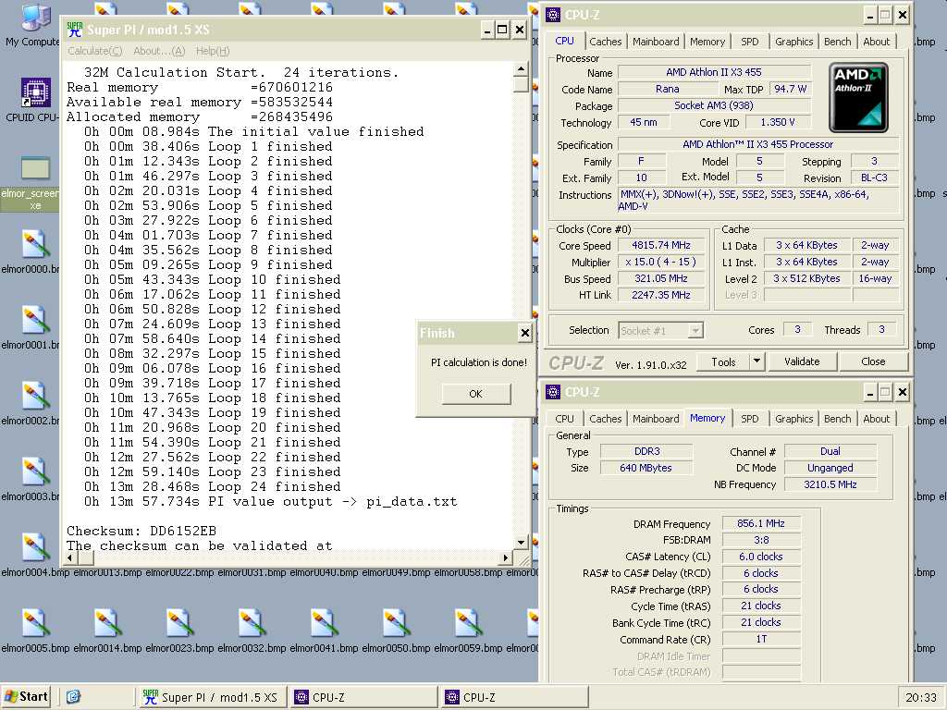The height and width of the screenshot is (710, 947).
Task: Open the Windows Start menu
Action: click(25, 697)
